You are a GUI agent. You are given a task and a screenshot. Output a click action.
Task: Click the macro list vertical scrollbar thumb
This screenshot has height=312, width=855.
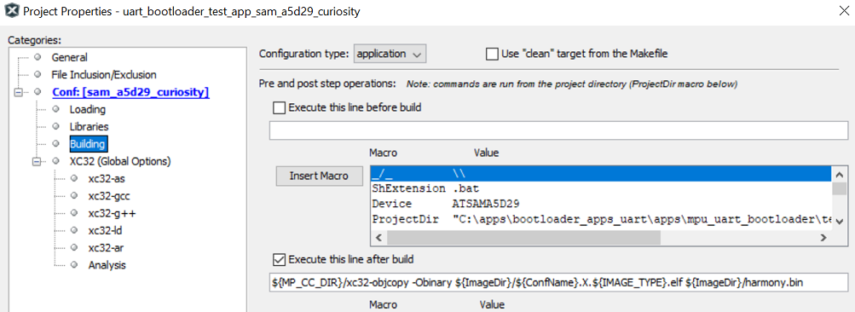coord(839,188)
